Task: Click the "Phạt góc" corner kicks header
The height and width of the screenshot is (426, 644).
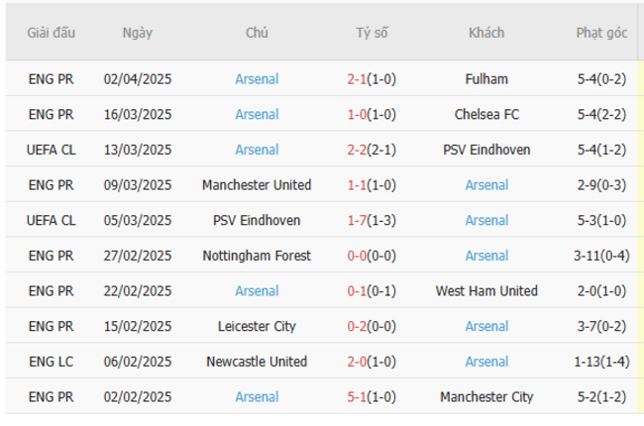Action: [601, 33]
